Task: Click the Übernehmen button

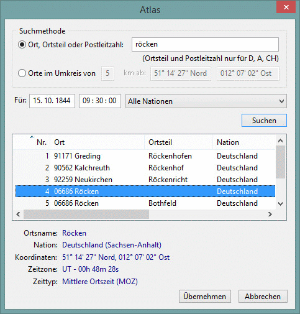Action: (205, 297)
